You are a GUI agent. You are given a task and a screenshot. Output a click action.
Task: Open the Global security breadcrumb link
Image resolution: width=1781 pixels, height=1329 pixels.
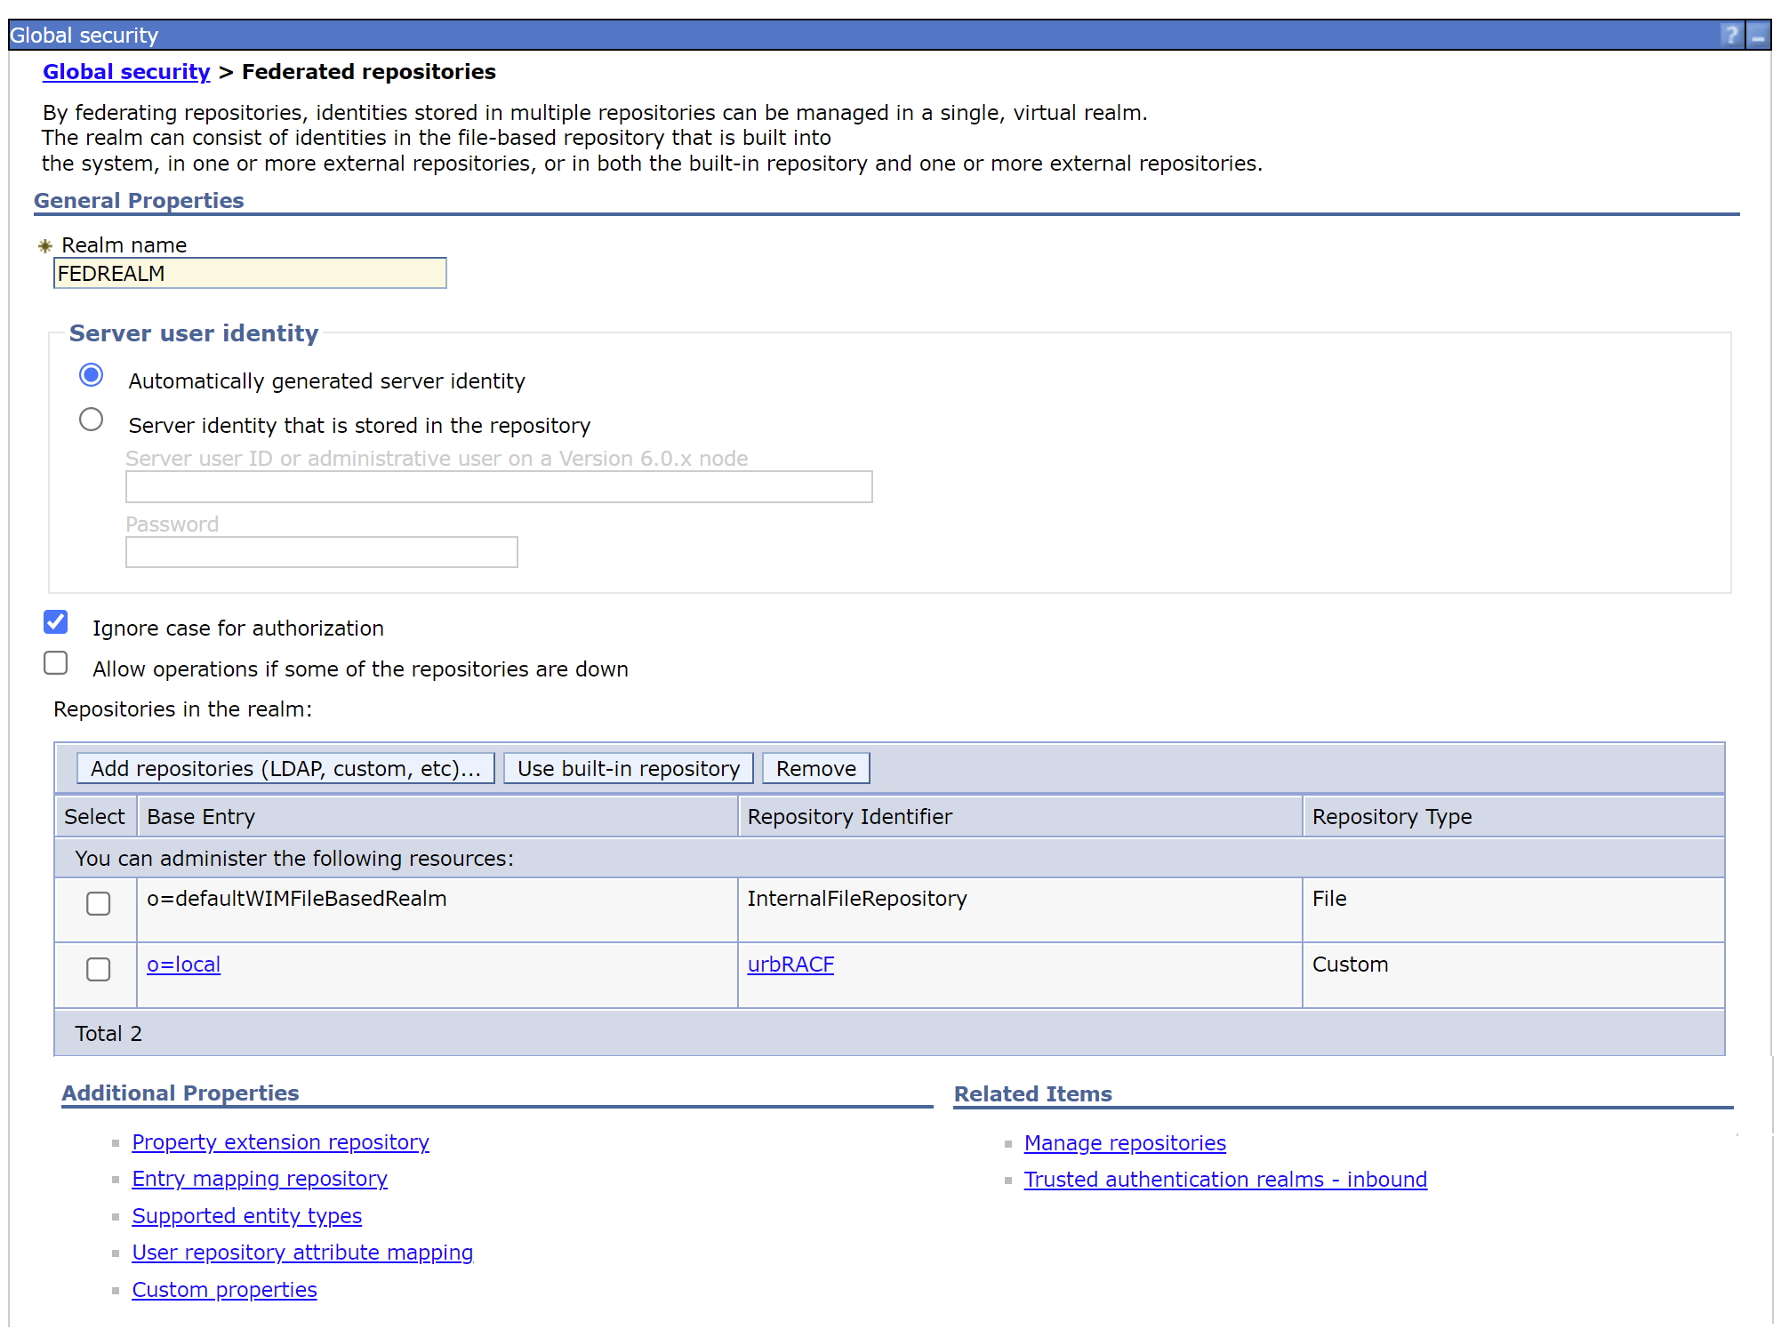tap(126, 72)
